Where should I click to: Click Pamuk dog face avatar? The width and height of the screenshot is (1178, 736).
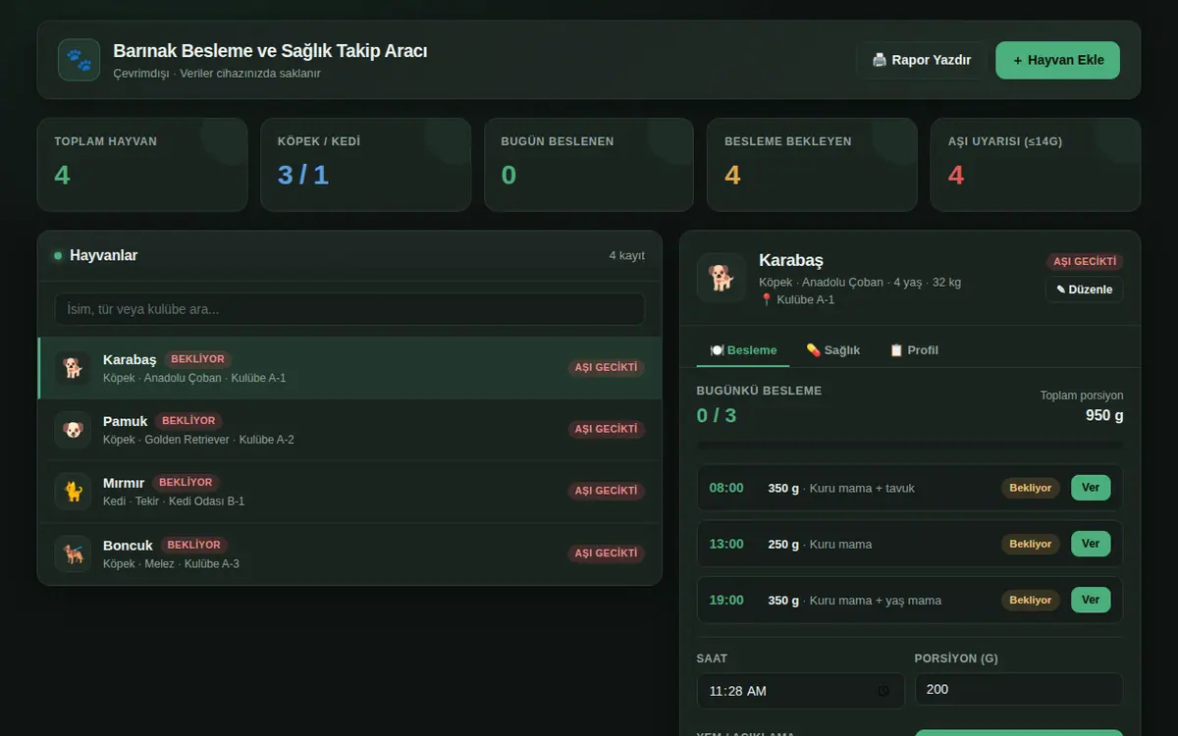click(x=73, y=430)
